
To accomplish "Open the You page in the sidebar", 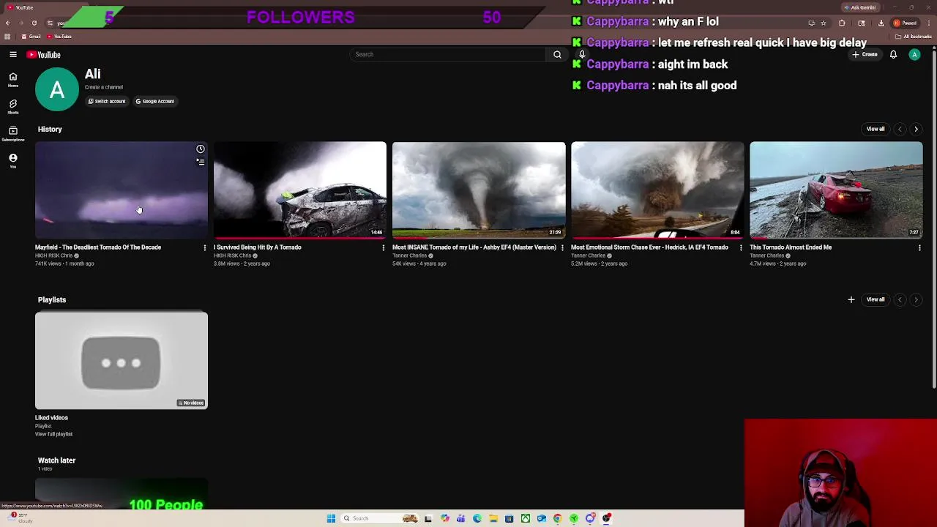I will pos(13,160).
